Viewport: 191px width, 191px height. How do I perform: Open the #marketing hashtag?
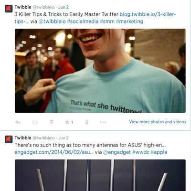pos(129,21)
